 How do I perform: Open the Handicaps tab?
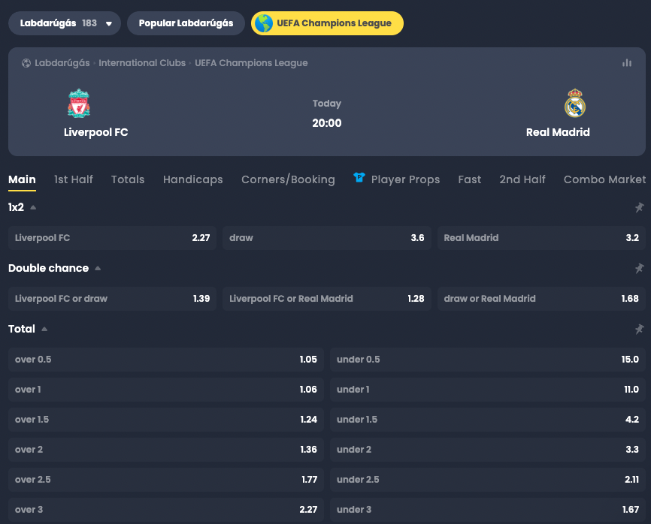tap(193, 179)
